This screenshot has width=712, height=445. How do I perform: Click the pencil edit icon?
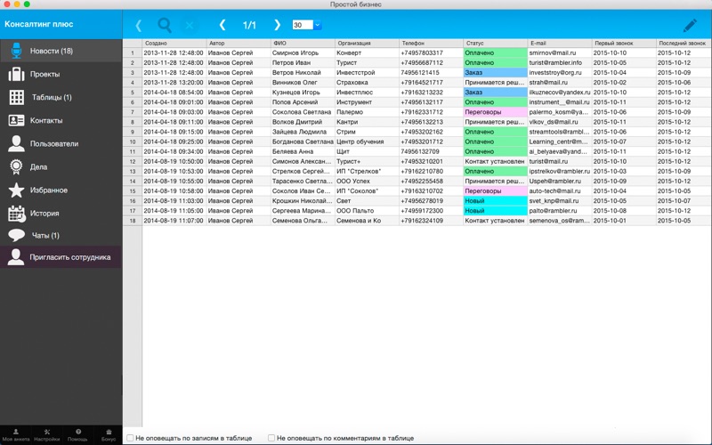pos(690,25)
